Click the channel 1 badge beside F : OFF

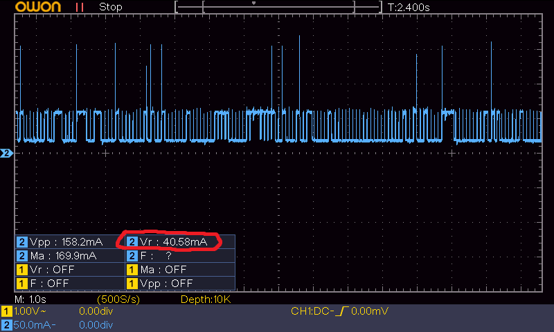point(22,284)
